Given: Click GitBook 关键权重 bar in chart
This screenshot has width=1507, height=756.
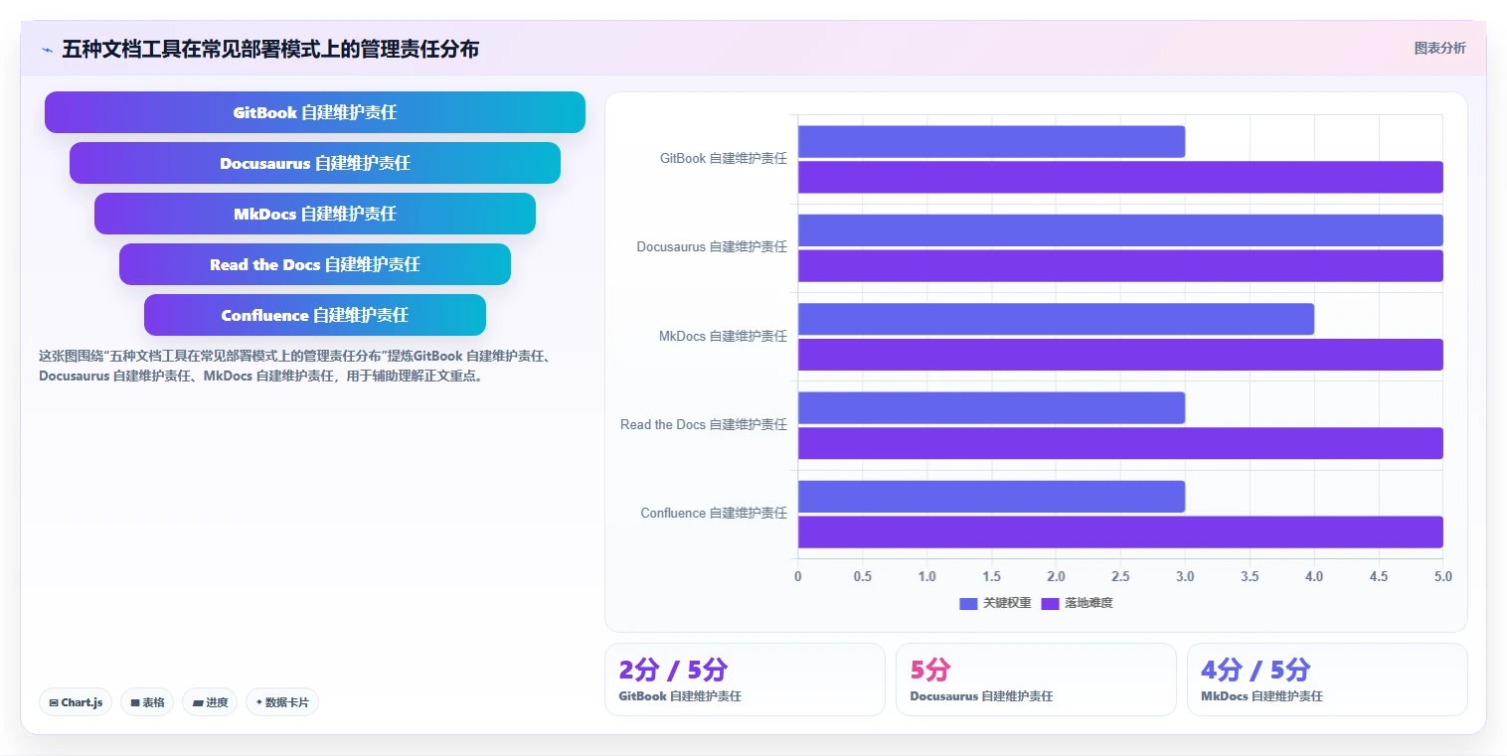Looking at the screenshot, I should point(991,142).
